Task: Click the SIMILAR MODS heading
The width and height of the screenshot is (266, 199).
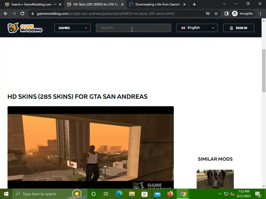Action: pyautogui.click(x=215, y=159)
